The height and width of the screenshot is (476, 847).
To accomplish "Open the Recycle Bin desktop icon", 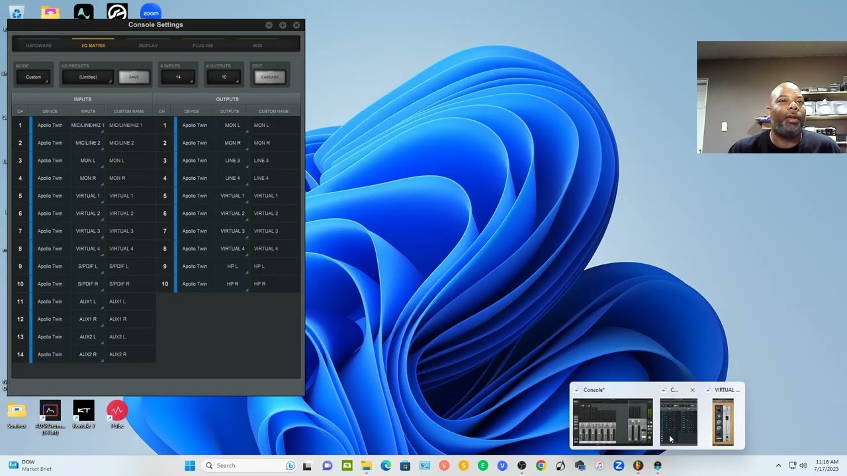I will coord(17,11).
